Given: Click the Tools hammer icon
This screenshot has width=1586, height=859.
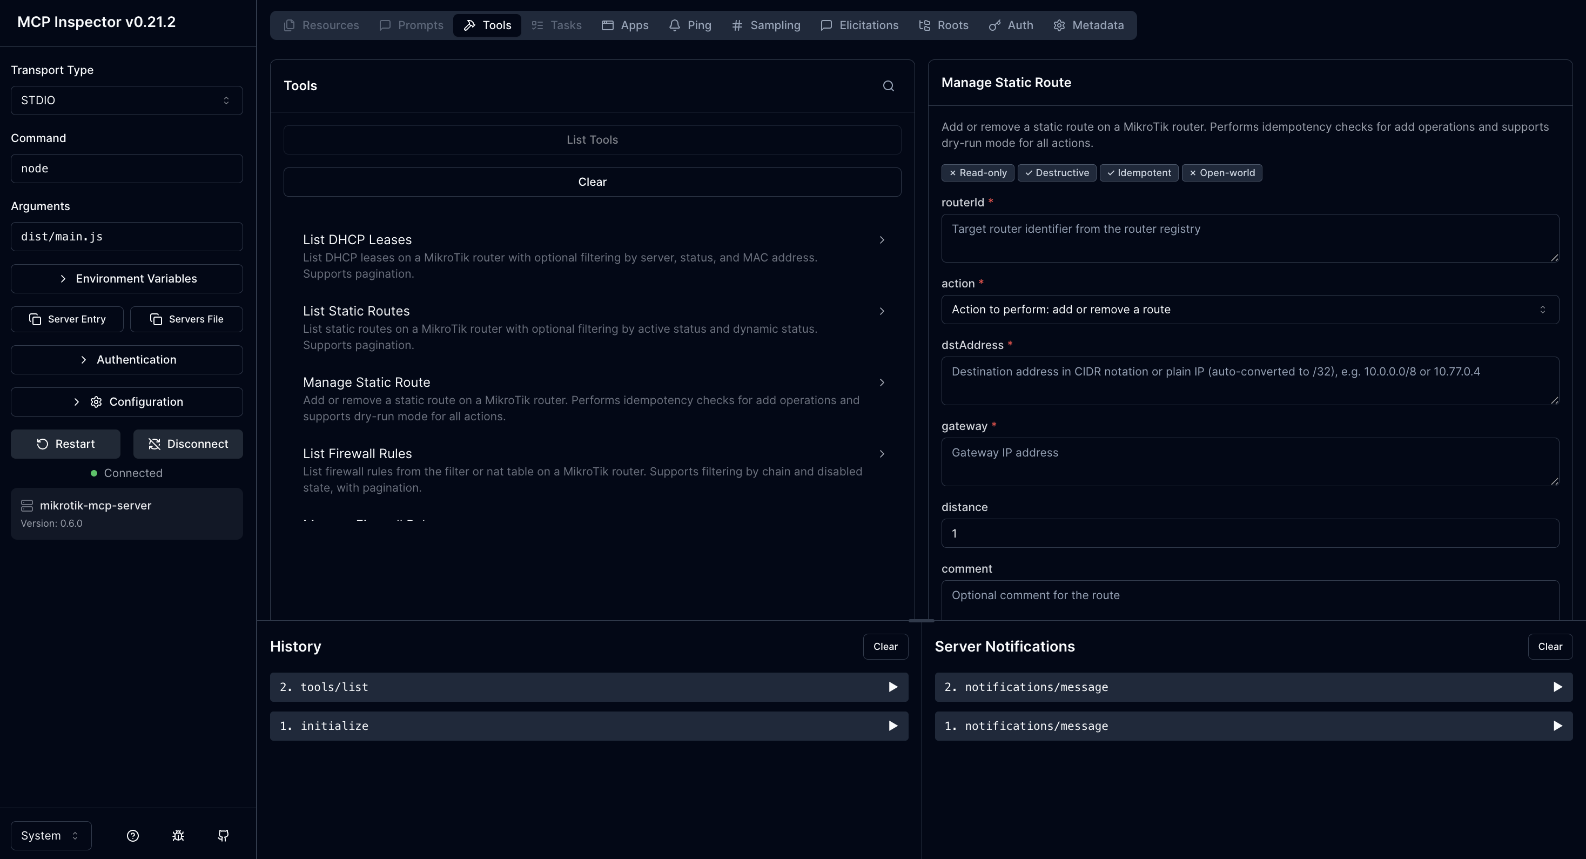Looking at the screenshot, I should (469, 25).
